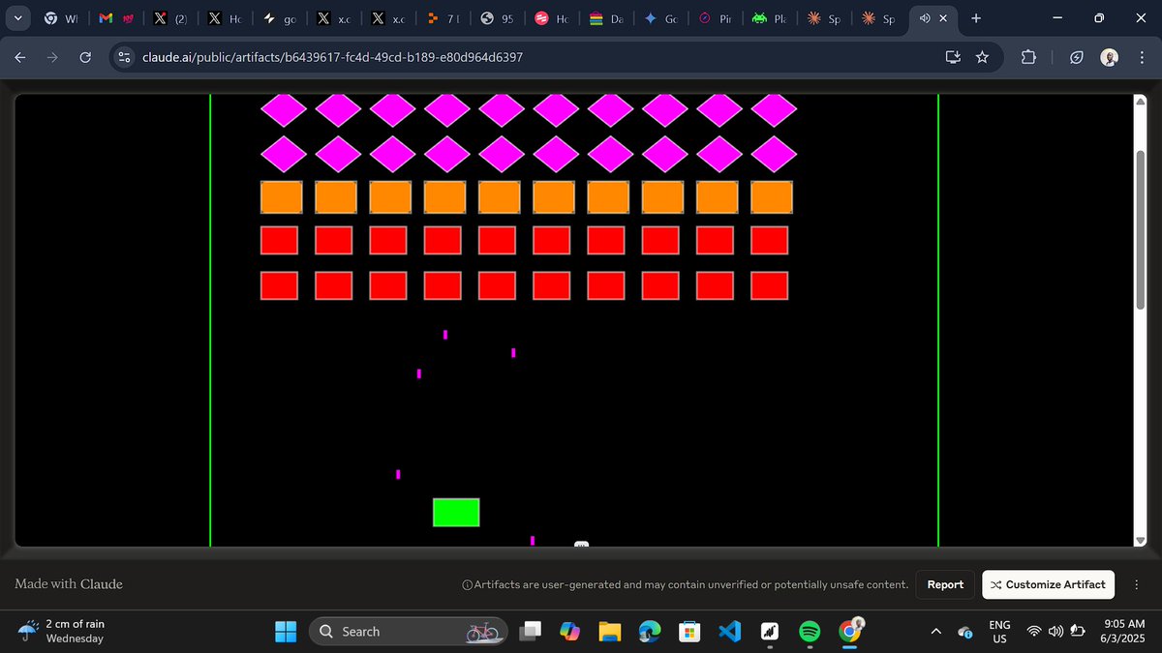Close the active audio-playing tab
This screenshot has height=653, width=1162.
[943, 18]
